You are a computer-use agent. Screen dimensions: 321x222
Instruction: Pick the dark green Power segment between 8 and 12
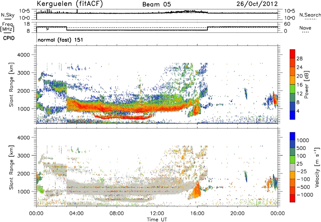coord(293,98)
